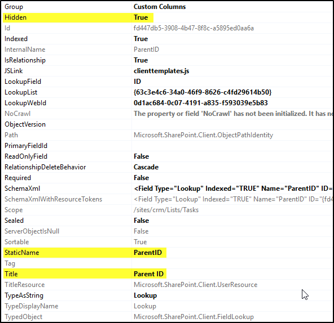Click the LookupList GUID value

tap(203, 92)
